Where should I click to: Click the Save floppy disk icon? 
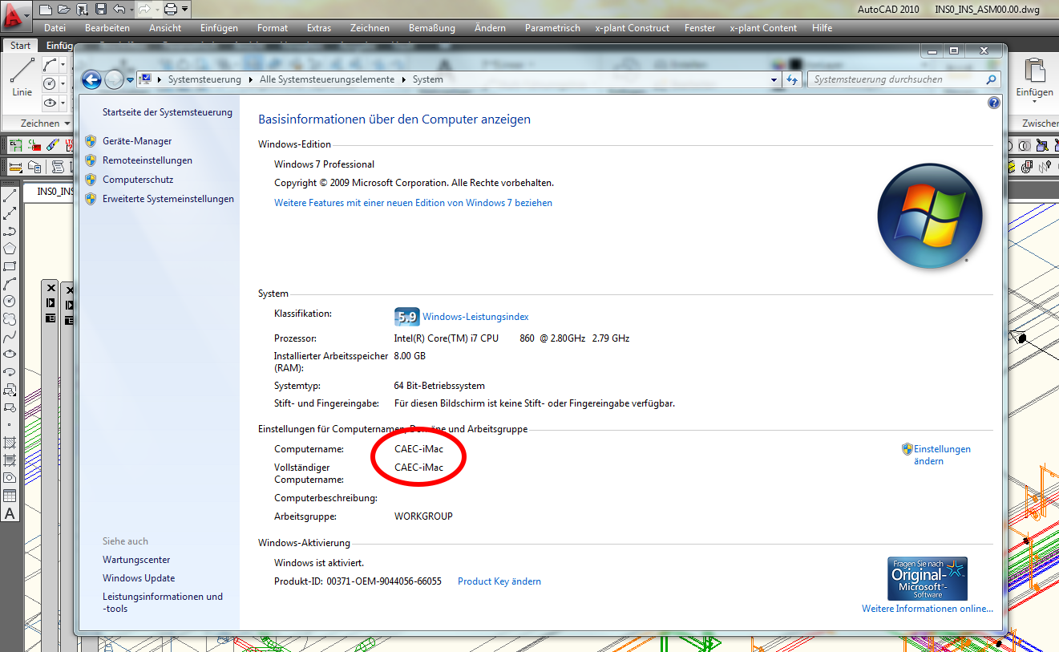point(100,10)
